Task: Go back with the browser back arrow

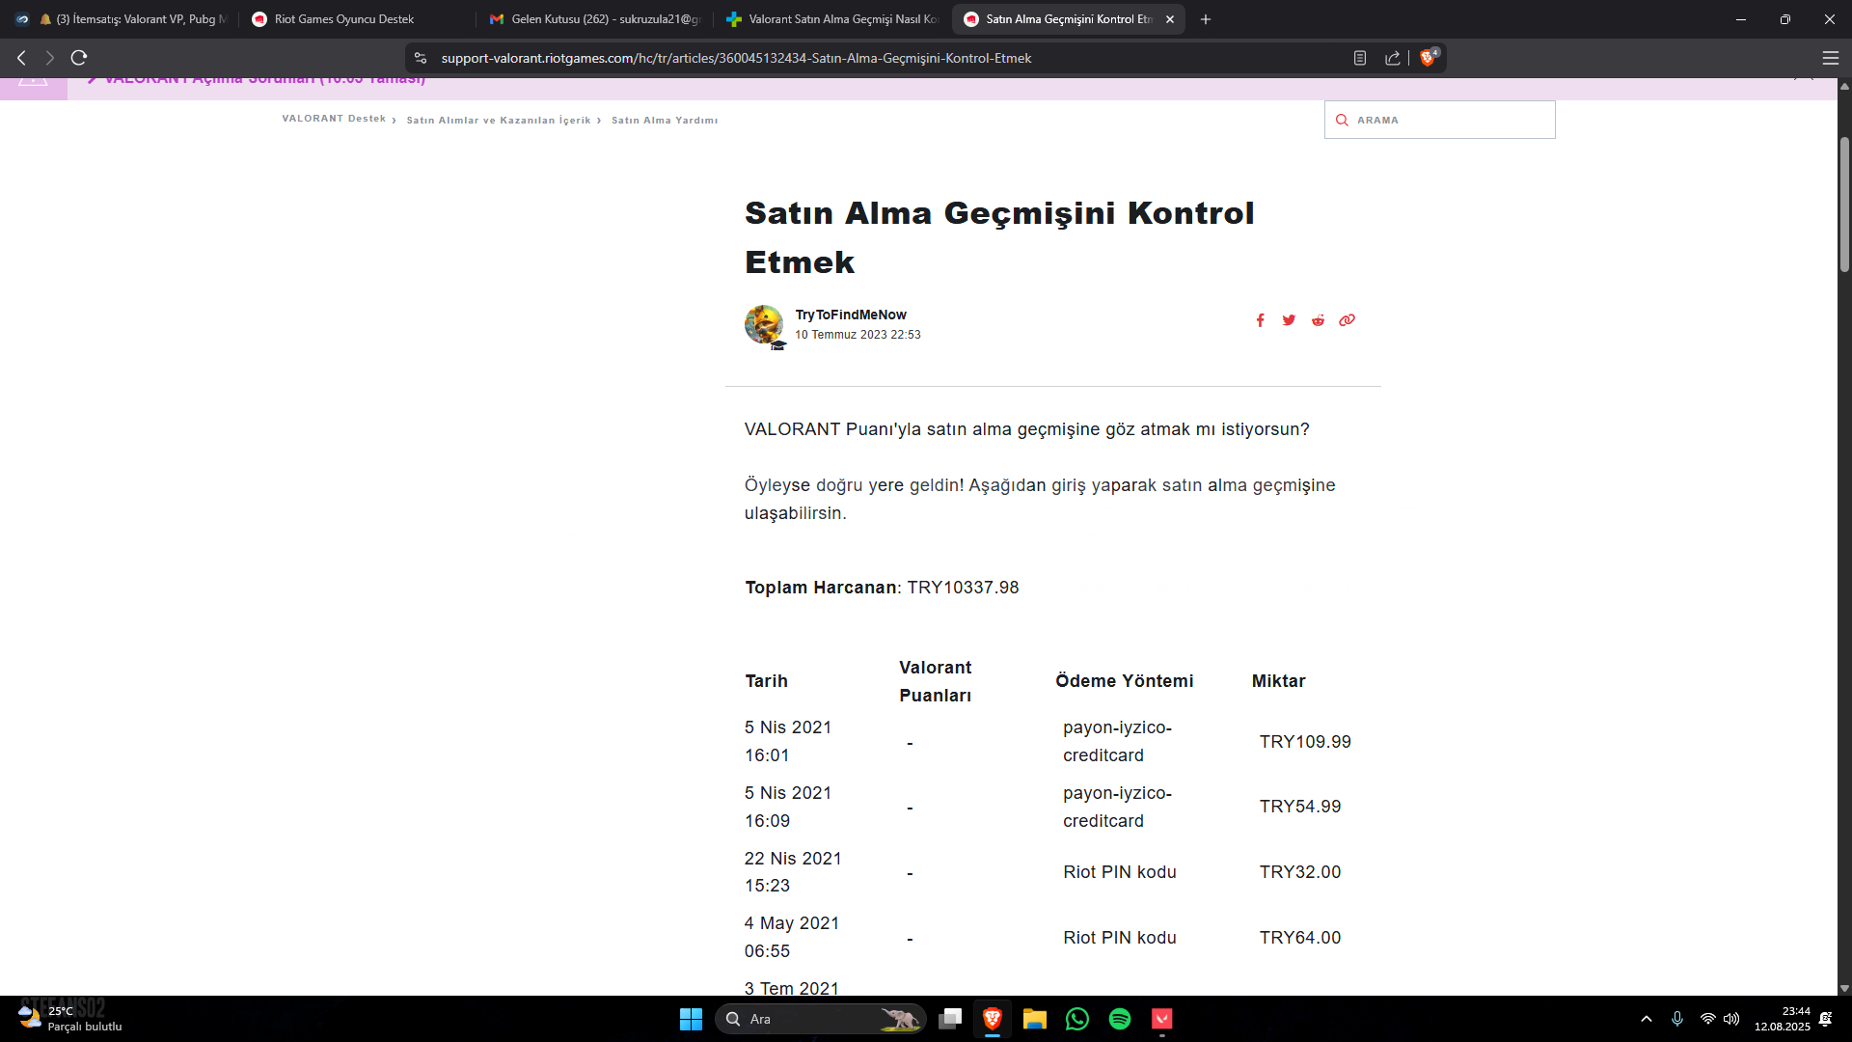Action: pos(21,58)
